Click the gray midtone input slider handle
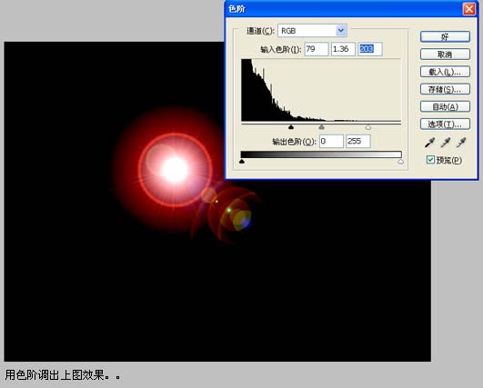 point(322,127)
